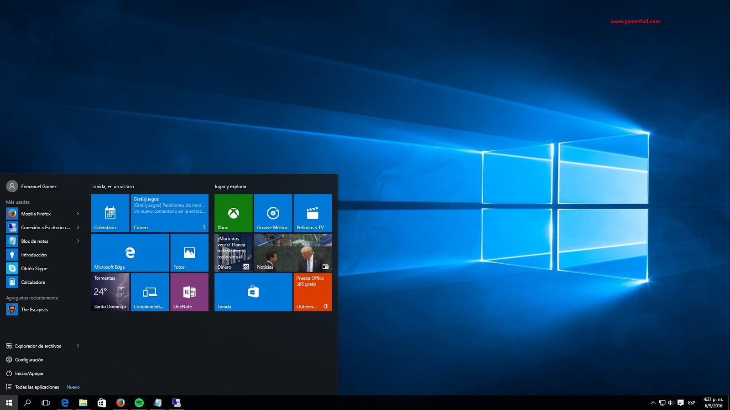730x410 pixels.
Task: Open the Calendario tile
Action: [x=110, y=213]
